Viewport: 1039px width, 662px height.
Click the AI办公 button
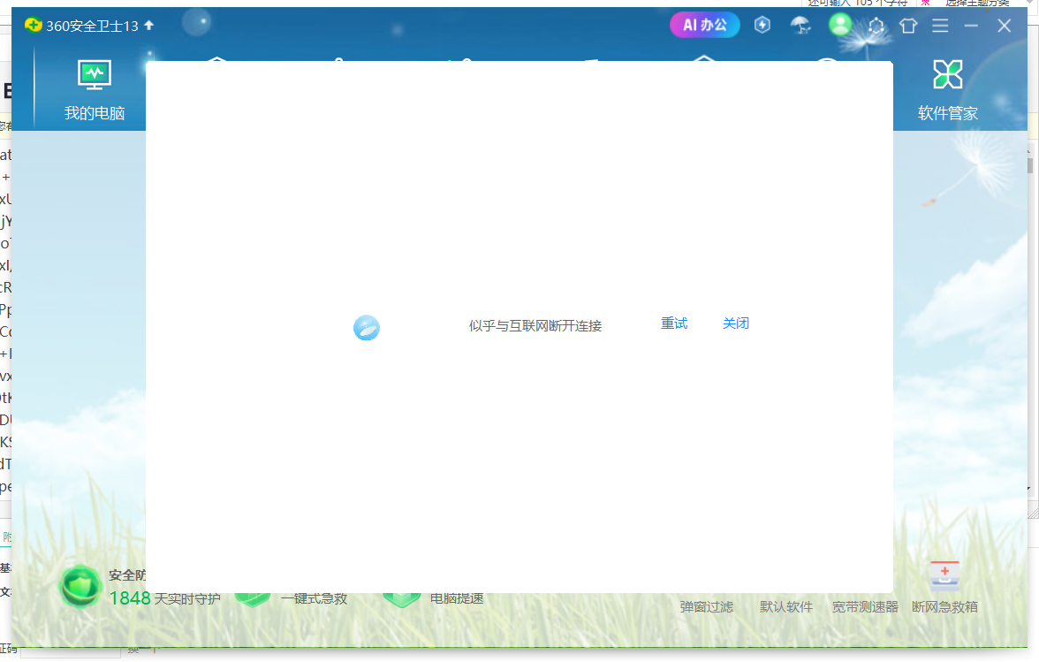704,25
